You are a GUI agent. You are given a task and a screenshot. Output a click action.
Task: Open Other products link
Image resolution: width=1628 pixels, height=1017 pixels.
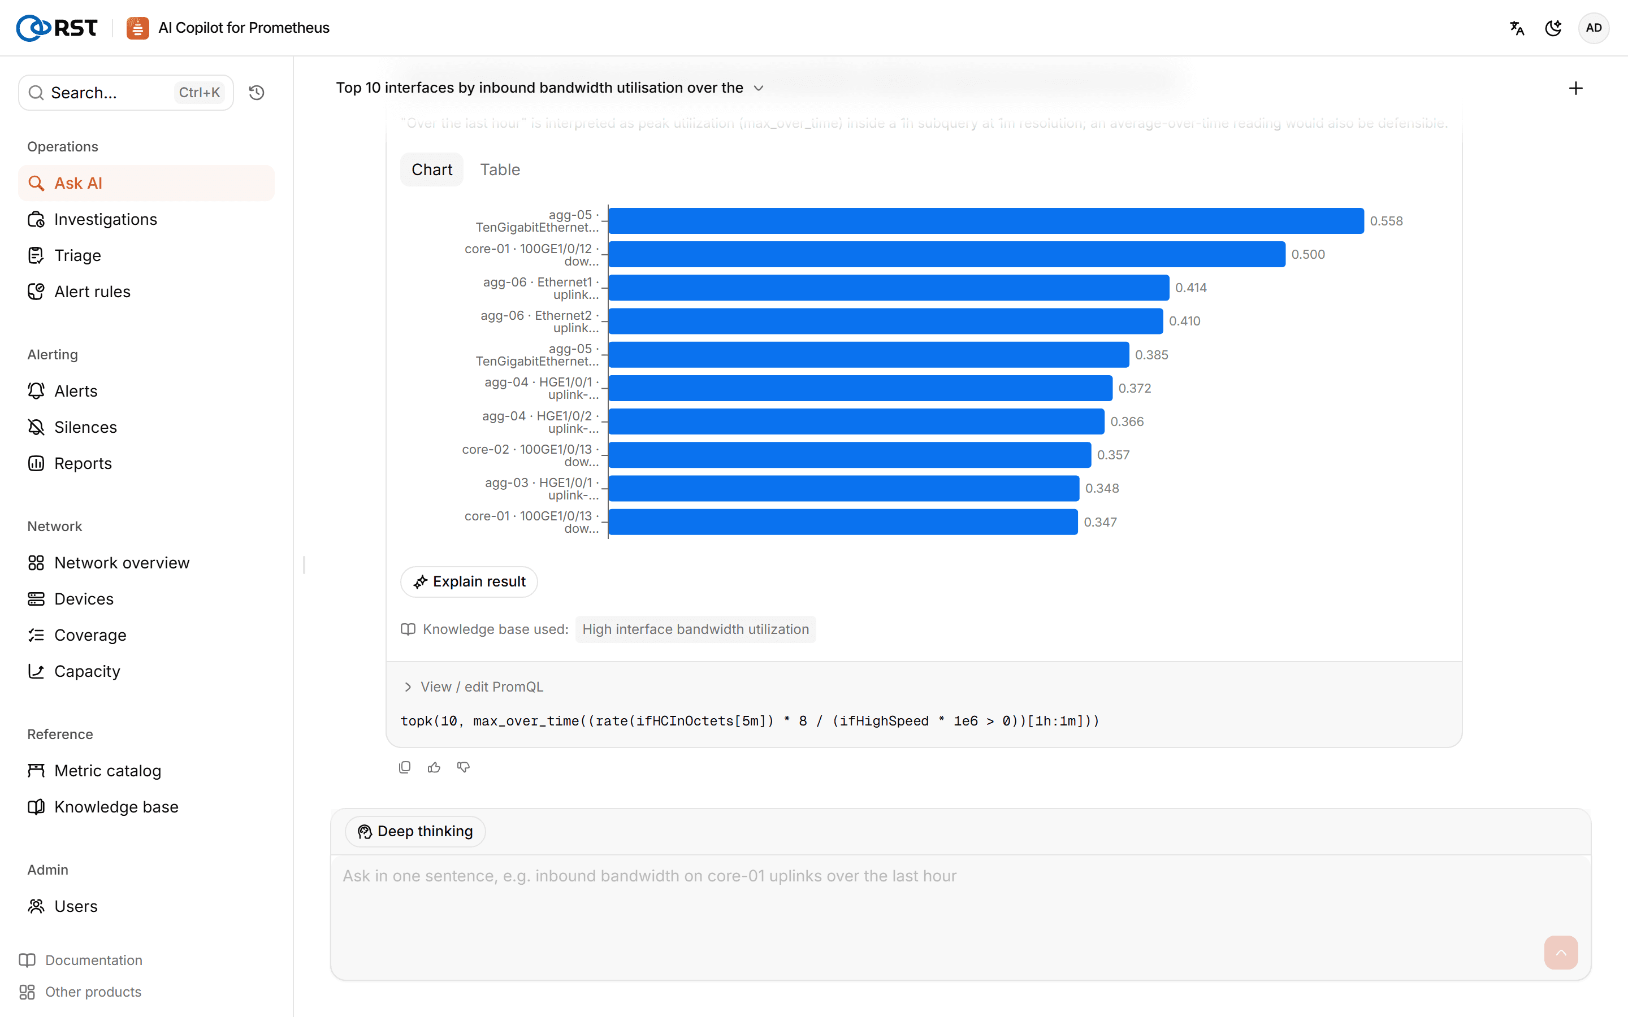81,992
